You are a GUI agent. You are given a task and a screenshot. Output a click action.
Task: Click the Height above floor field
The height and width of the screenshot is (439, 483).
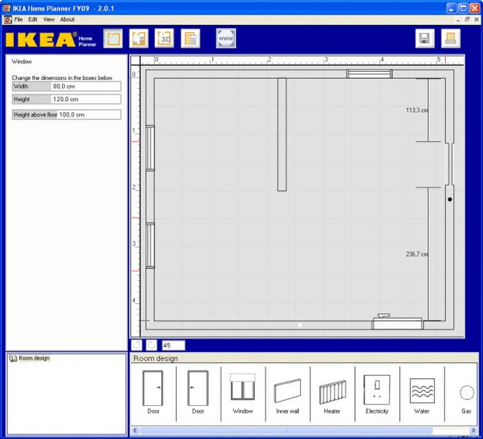point(67,115)
